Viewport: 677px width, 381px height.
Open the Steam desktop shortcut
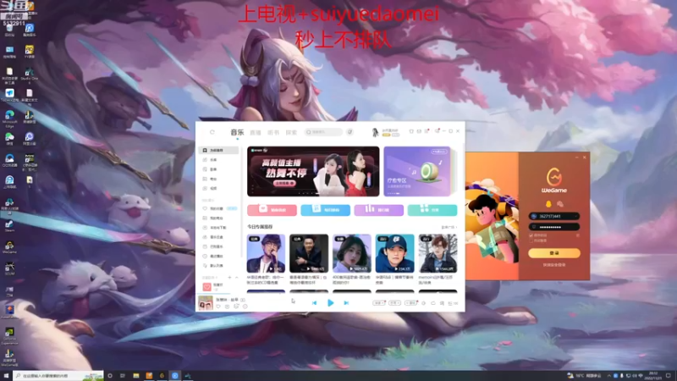pyautogui.click(x=9, y=225)
